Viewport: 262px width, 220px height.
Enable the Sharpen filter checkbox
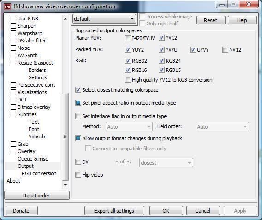13,26
